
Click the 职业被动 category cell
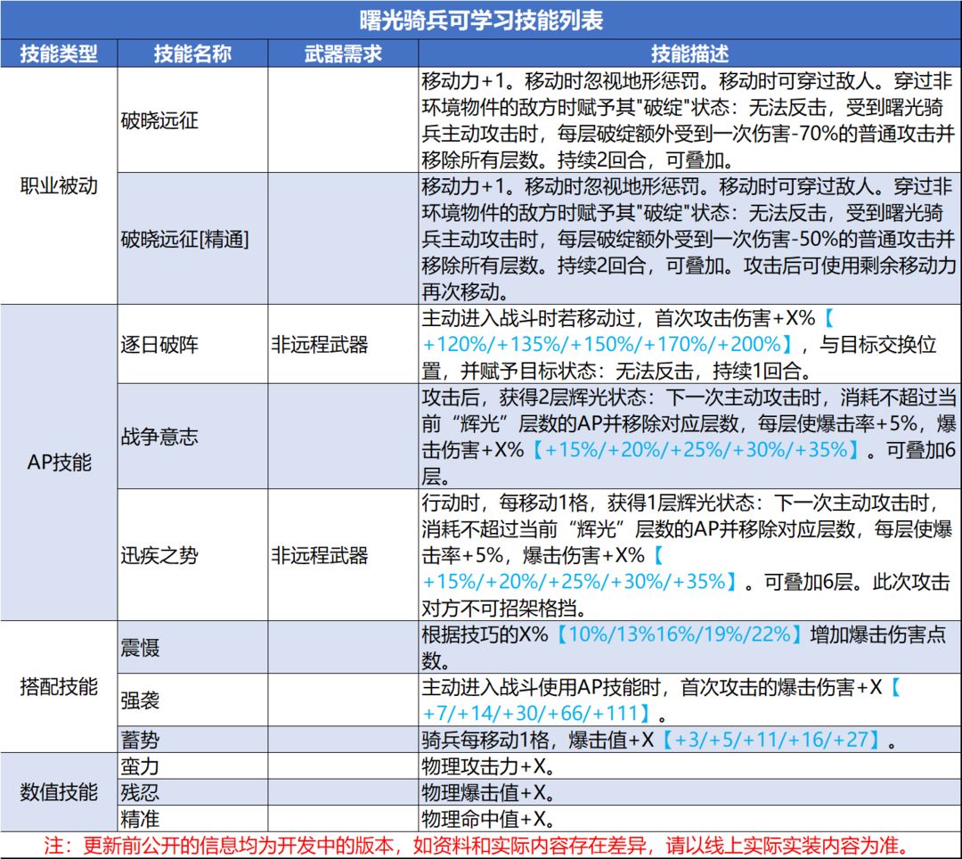[59, 185]
